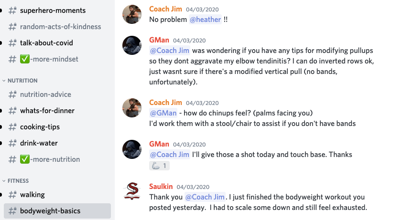Click the Saulkin username
The image size is (403, 220).
point(161,187)
